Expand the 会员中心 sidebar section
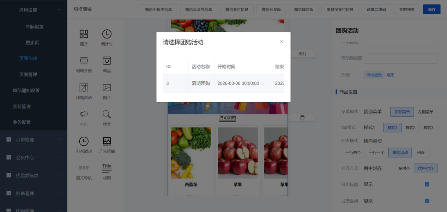The image size is (447, 212). [34, 157]
